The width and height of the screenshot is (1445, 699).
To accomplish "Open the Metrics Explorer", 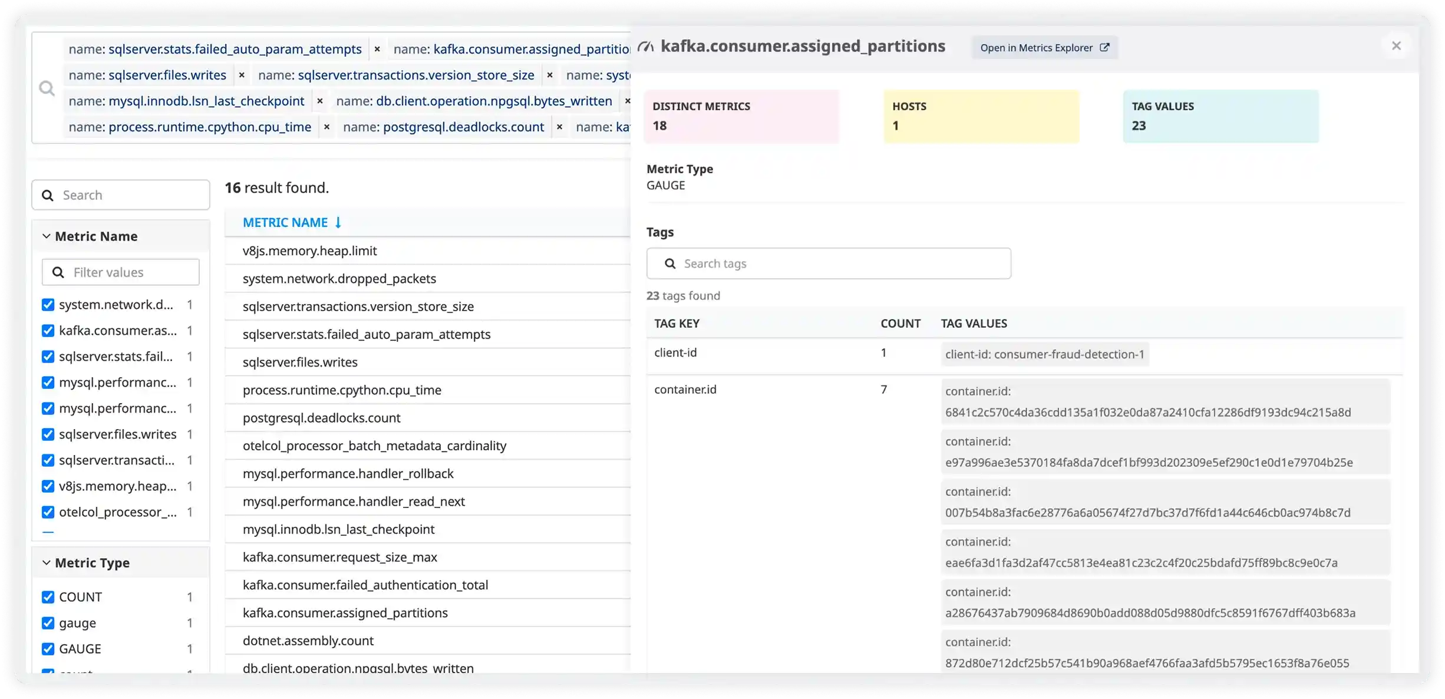I will (x=1037, y=47).
